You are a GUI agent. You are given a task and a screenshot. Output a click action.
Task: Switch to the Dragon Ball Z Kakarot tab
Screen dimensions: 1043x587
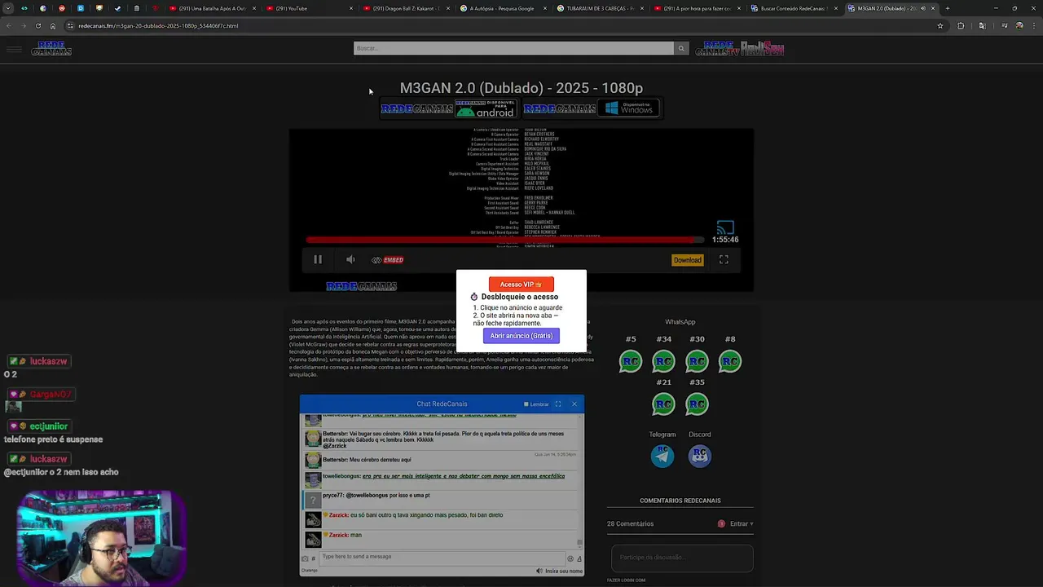(x=406, y=8)
